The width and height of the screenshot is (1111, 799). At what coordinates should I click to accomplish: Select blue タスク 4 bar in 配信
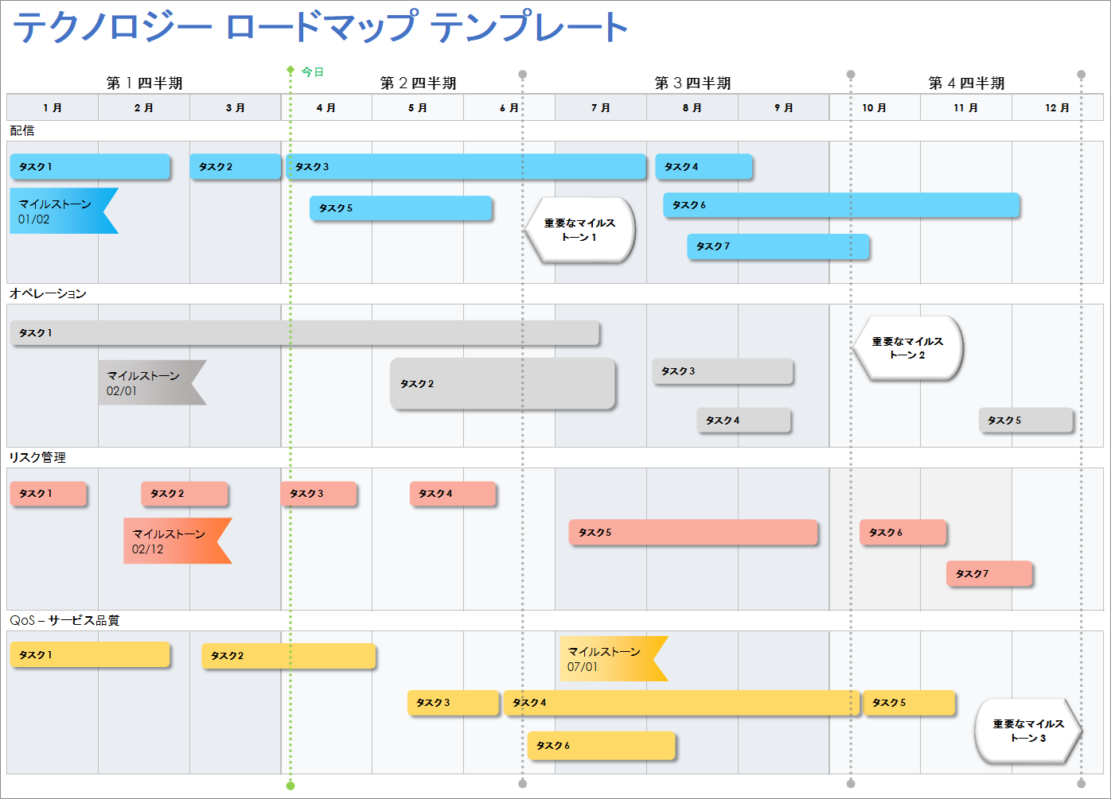(x=704, y=167)
